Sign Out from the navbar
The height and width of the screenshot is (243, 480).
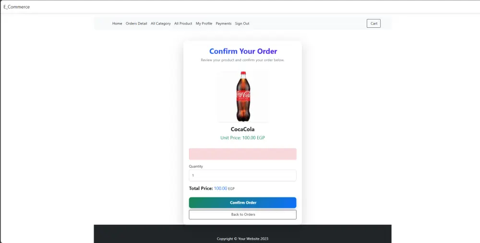(242, 23)
